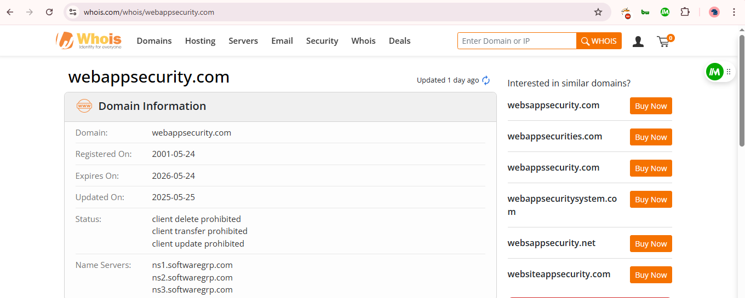Buy Now for webappsecurities.com
The image size is (745, 298).
[x=651, y=137]
